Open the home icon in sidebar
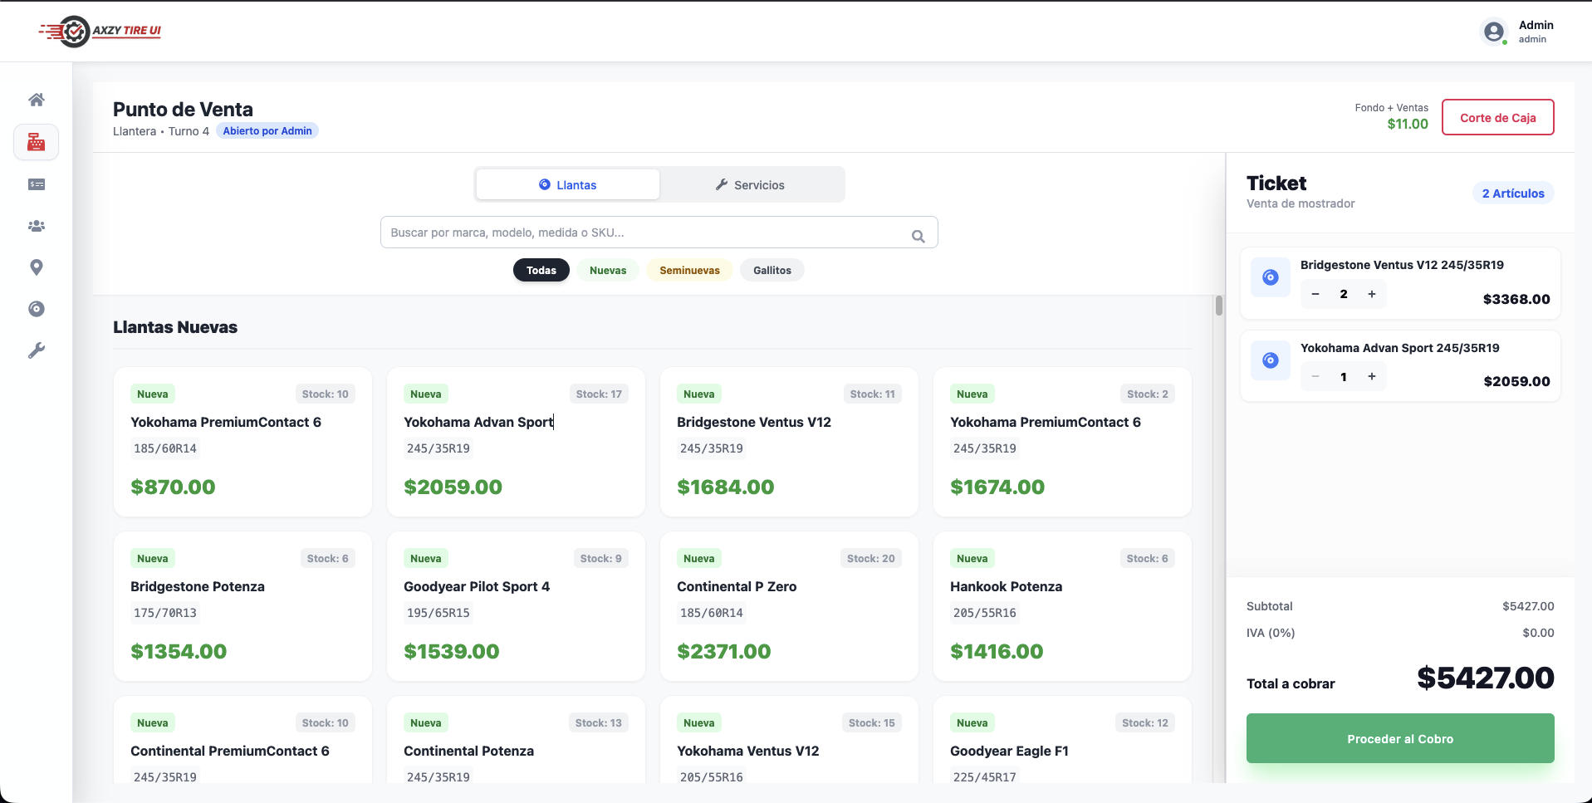Image resolution: width=1592 pixels, height=803 pixels. [x=37, y=100]
